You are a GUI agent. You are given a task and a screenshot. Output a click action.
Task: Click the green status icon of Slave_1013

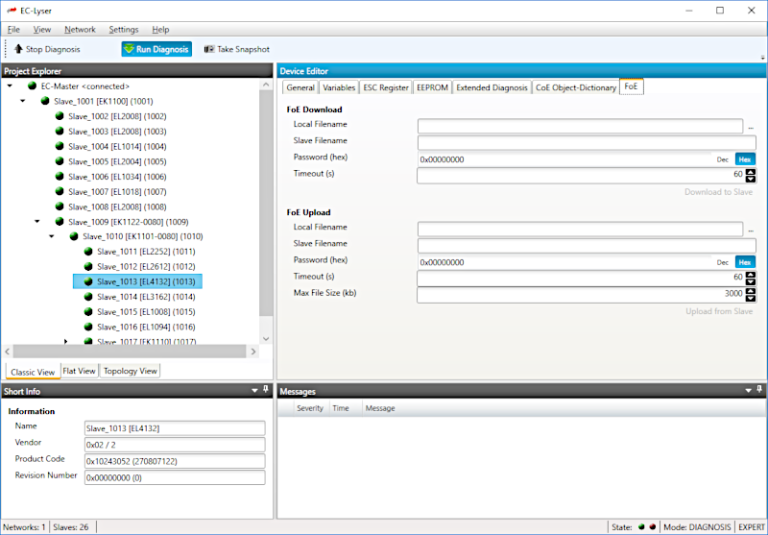[x=87, y=282]
